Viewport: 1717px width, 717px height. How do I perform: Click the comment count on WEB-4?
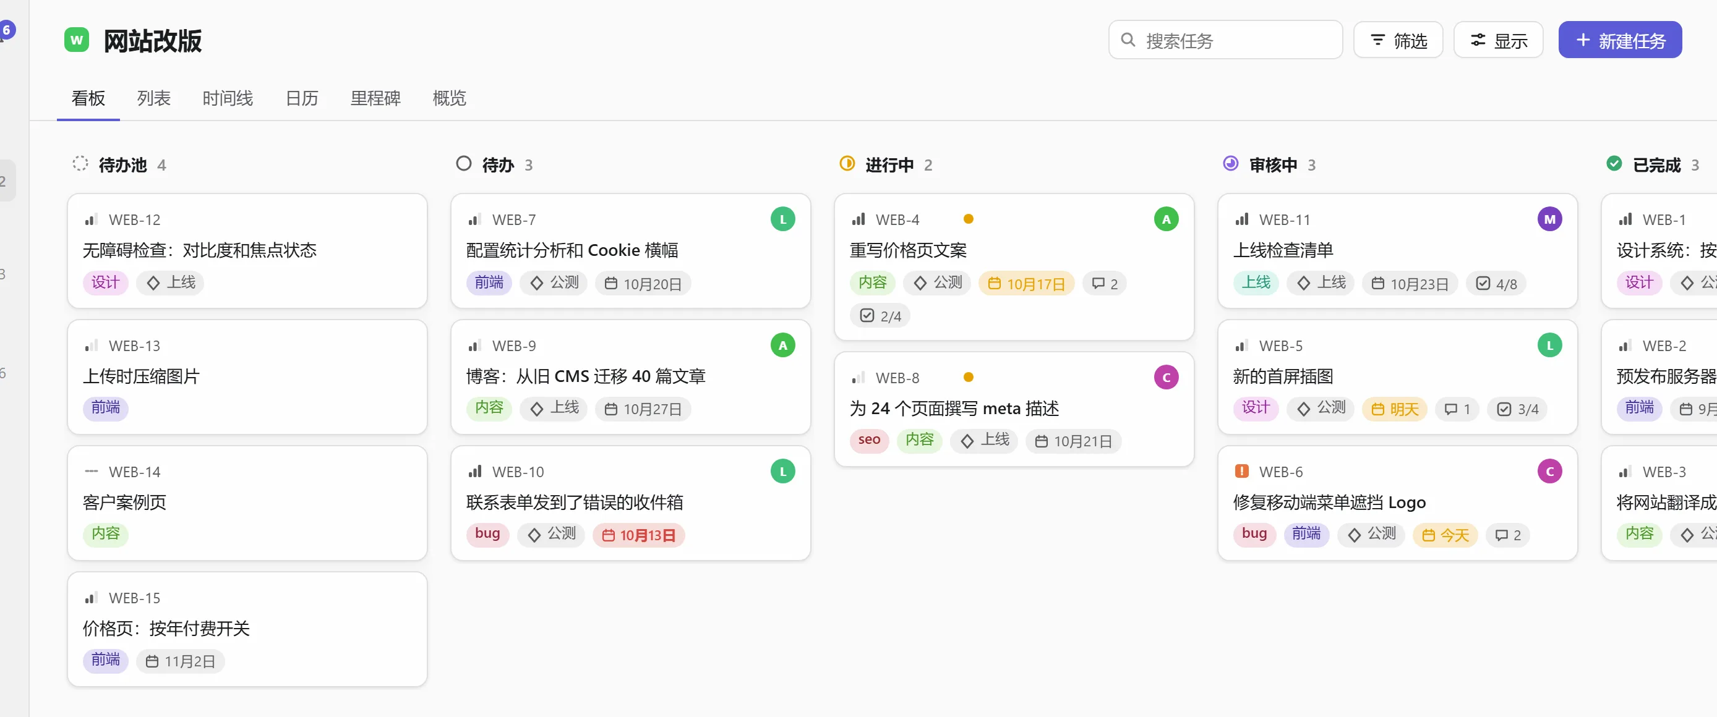tap(1105, 283)
